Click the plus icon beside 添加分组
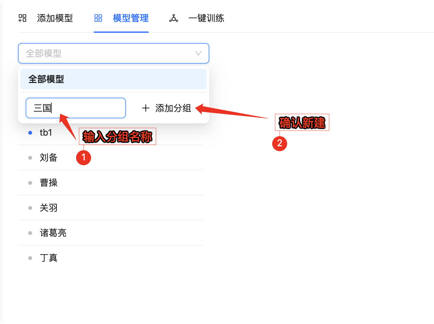 tap(146, 108)
